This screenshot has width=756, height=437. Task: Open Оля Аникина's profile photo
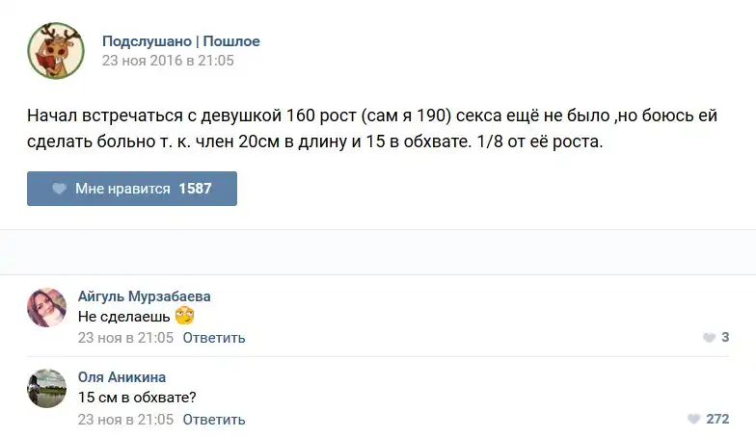pos(47,388)
